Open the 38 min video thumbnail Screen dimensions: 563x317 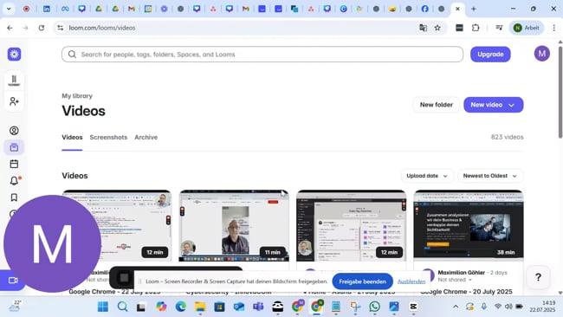(x=469, y=226)
